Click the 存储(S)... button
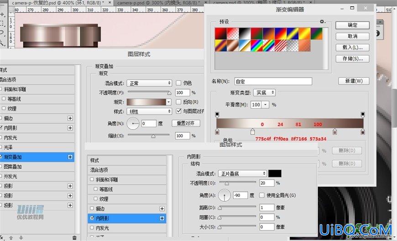This screenshot has width=397, height=241. pos(352,59)
